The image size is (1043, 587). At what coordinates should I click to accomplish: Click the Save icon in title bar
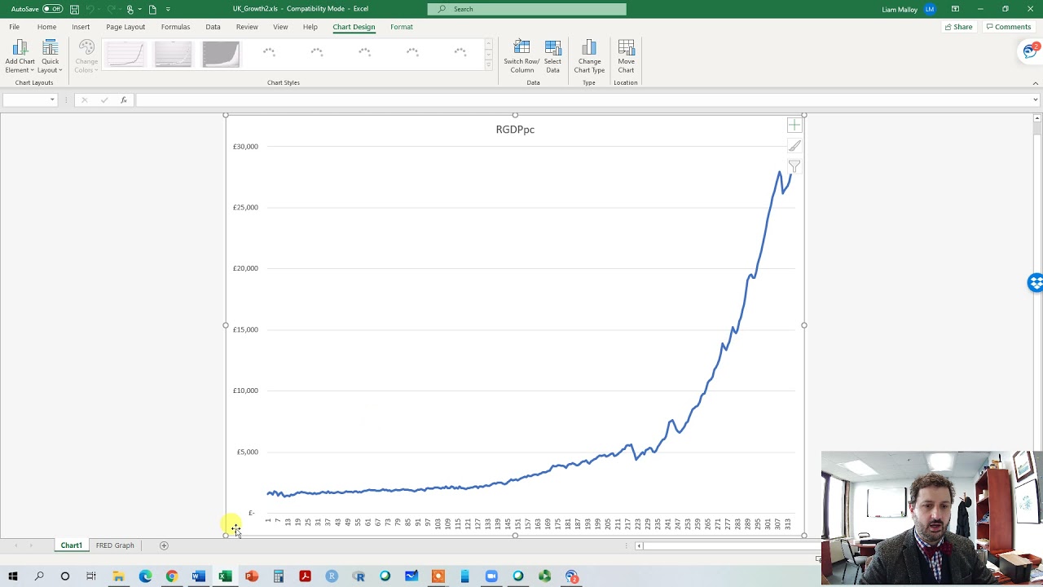pos(74,9)
